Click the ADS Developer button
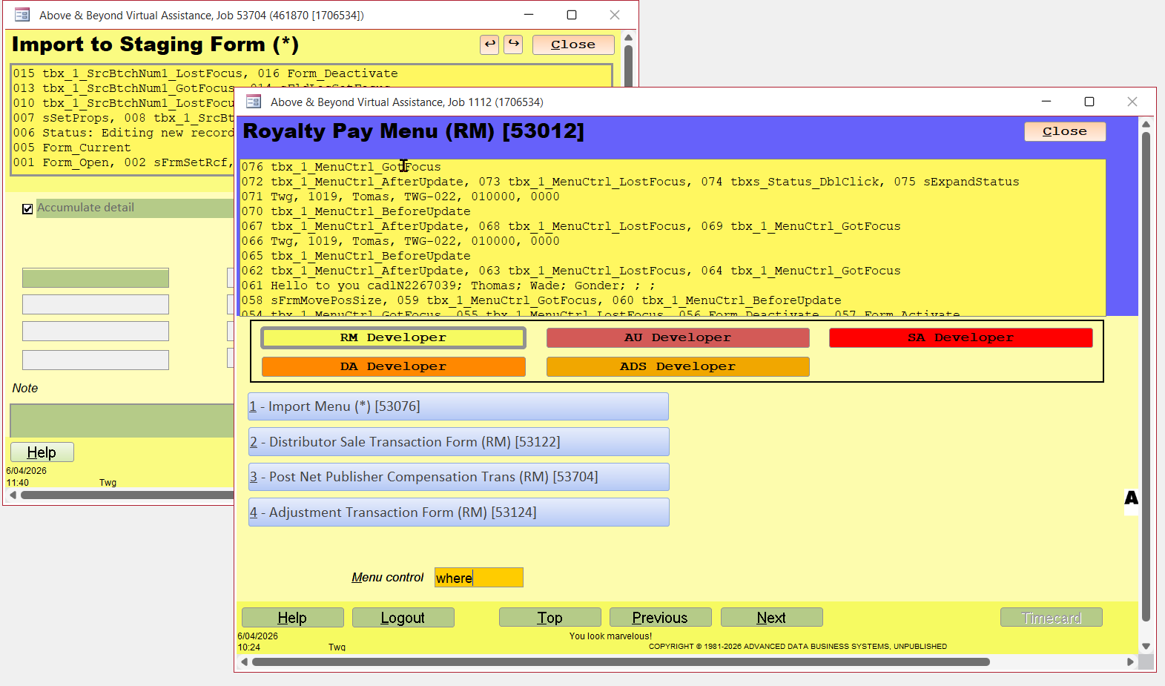This screenshot has width=1165, height=686. [677, 367]
